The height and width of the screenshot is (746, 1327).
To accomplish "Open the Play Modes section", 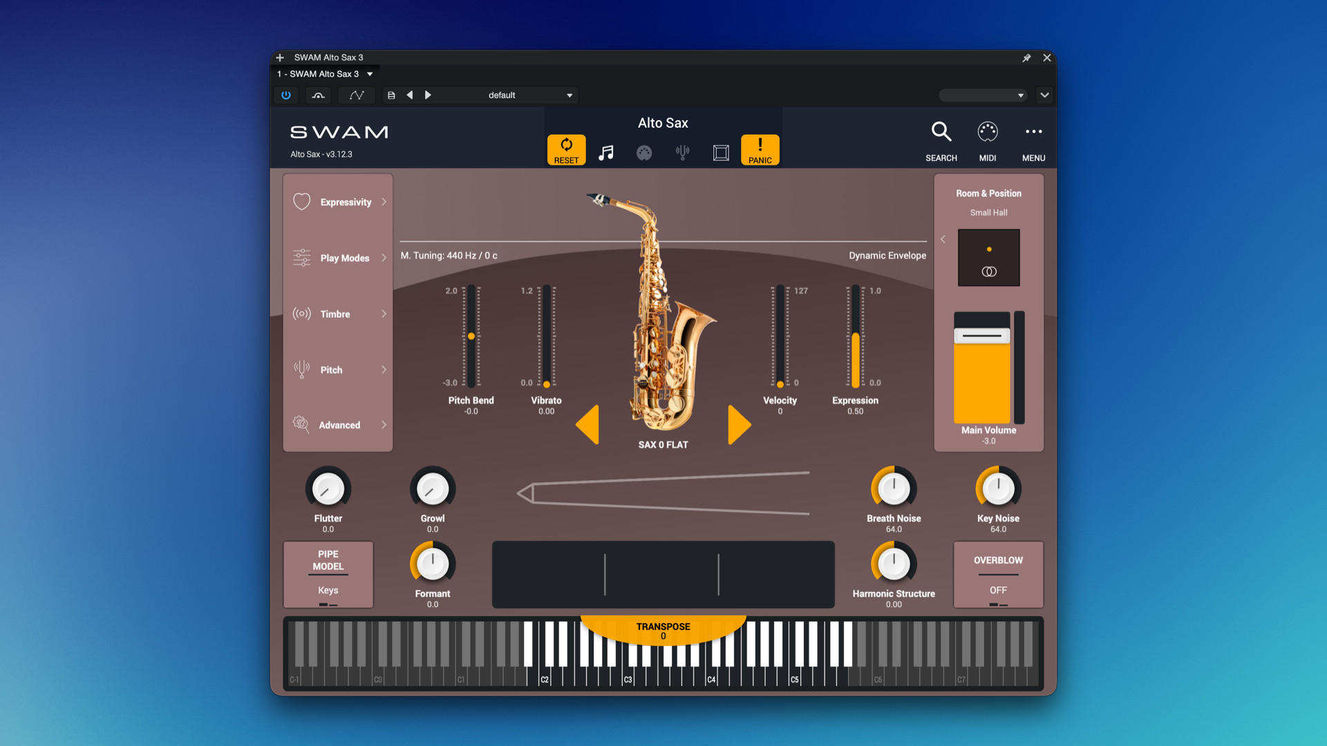I will (338, 258).
